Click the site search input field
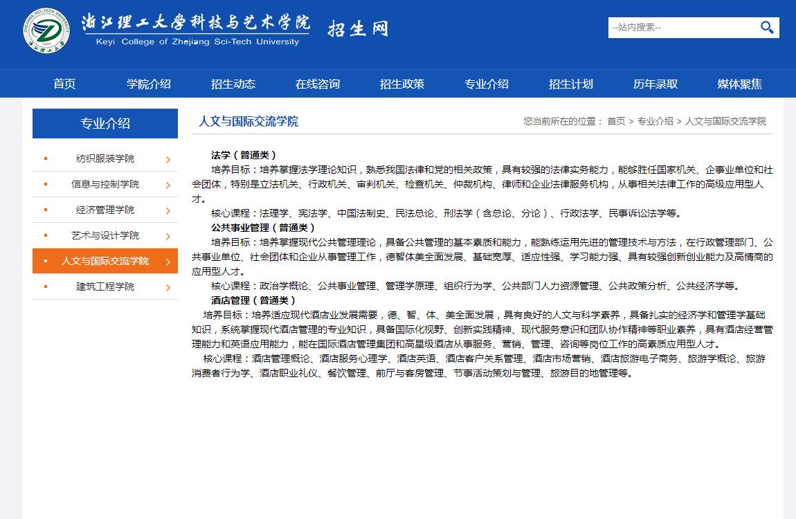This screenshot has width=796, height=519. [683, 28]
